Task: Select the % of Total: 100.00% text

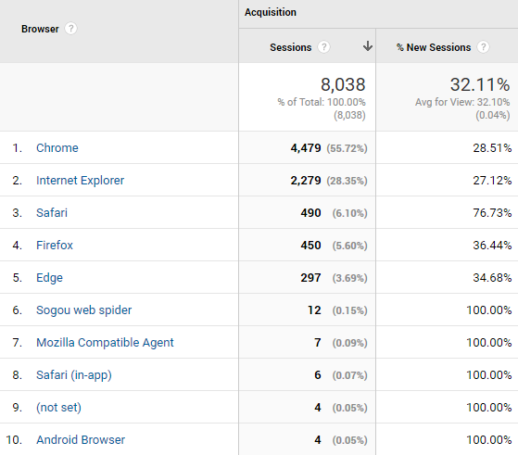Action: [322, 102]
